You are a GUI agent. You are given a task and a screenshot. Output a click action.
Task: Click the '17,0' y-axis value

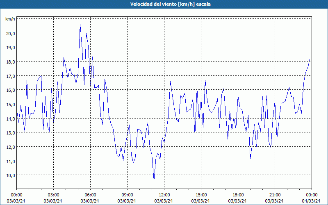point(11,76)
